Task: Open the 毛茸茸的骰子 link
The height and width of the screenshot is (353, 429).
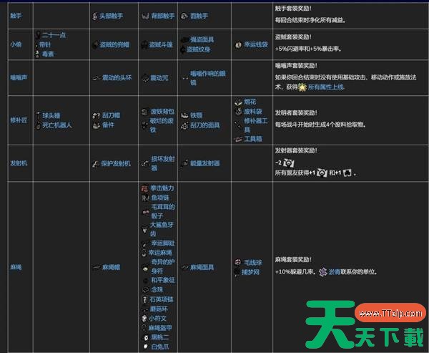Action: (x=163, y=211)
